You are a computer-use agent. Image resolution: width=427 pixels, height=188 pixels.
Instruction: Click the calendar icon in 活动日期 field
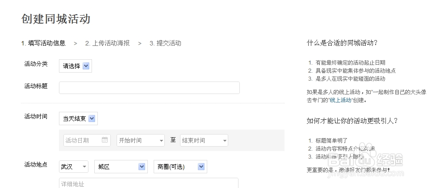pyautogui.click(x=105, y=140)
